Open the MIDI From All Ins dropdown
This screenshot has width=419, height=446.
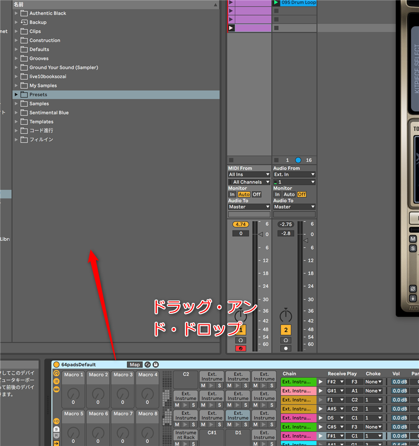point(249,175)
